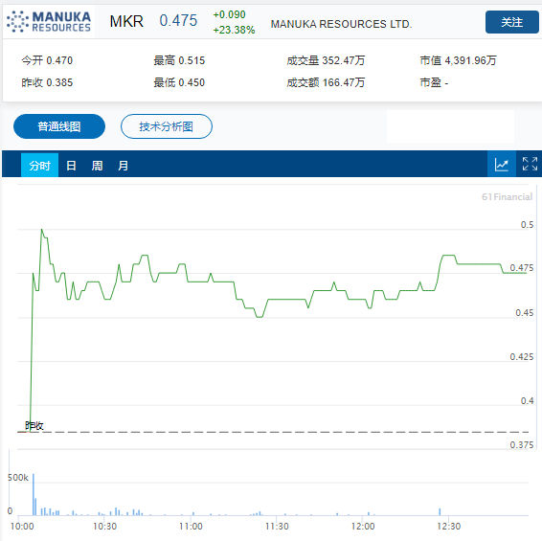The width and height of the screenshot is (542, 541).
Task: Follow the stock with 关注 button
Action: click(511, 22)
